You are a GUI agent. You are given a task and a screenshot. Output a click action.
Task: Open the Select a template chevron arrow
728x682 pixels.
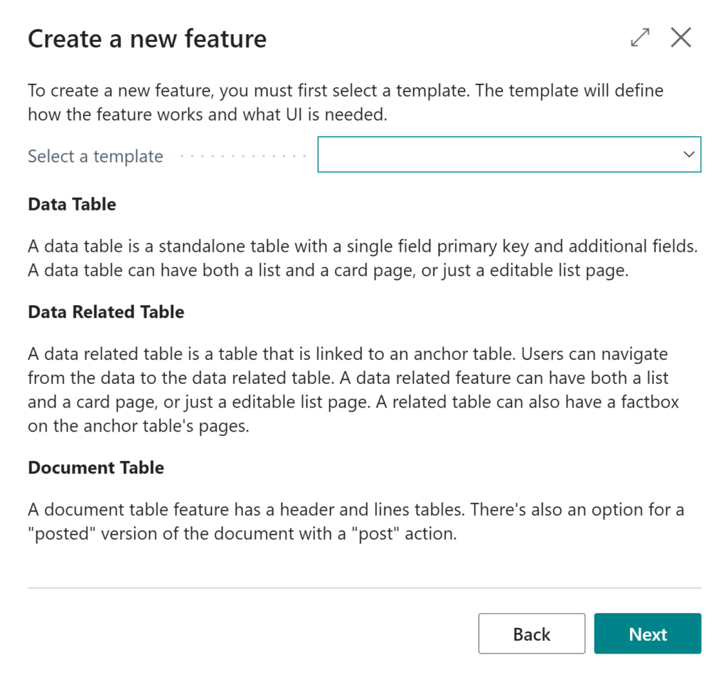tap(688, 154)
